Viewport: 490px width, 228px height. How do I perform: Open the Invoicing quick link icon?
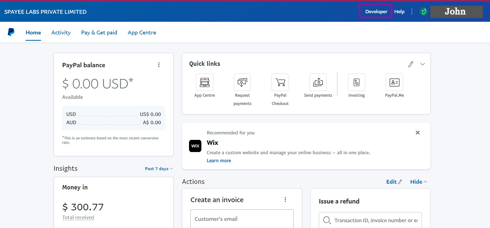(357, 82)
